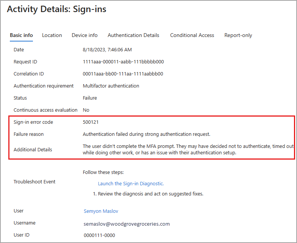Image resolution: width=297 pixels, height=243 pixels.
Task: View the Conditional Access tab
Action: click(x=192, y=35)
